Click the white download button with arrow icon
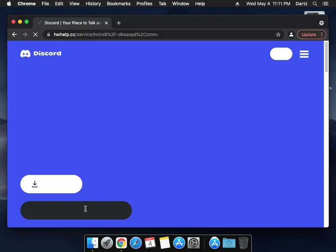336x252 pixels. tap(51, 184)
